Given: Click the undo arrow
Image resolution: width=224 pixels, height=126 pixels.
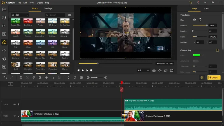Looking at the screenshot, I should (5, 78).
